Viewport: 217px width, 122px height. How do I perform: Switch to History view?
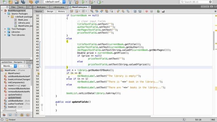(x=61, y=11)
